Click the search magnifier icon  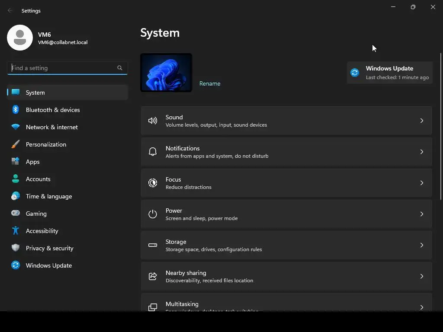pos(120,68)
